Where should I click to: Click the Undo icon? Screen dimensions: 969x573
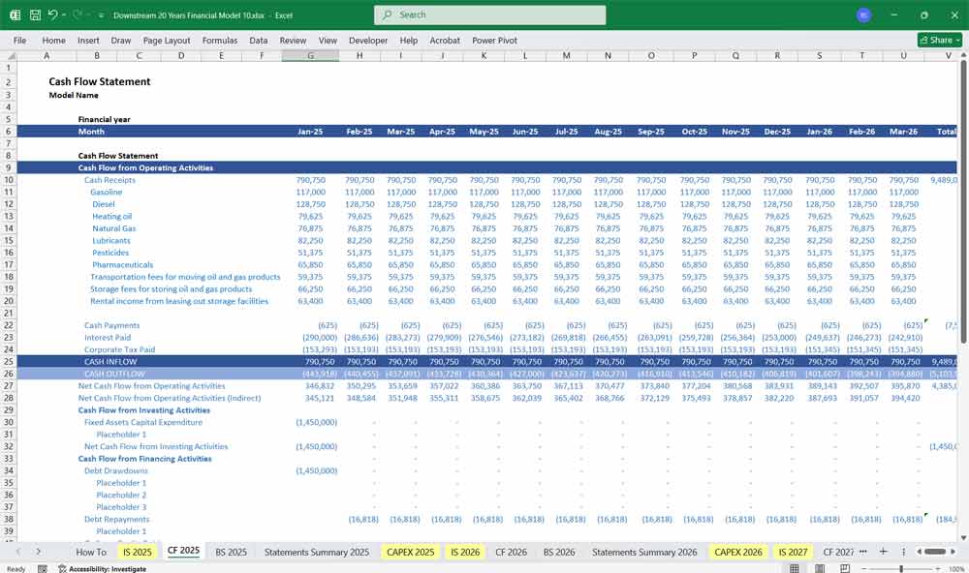[x=52, y=15]
